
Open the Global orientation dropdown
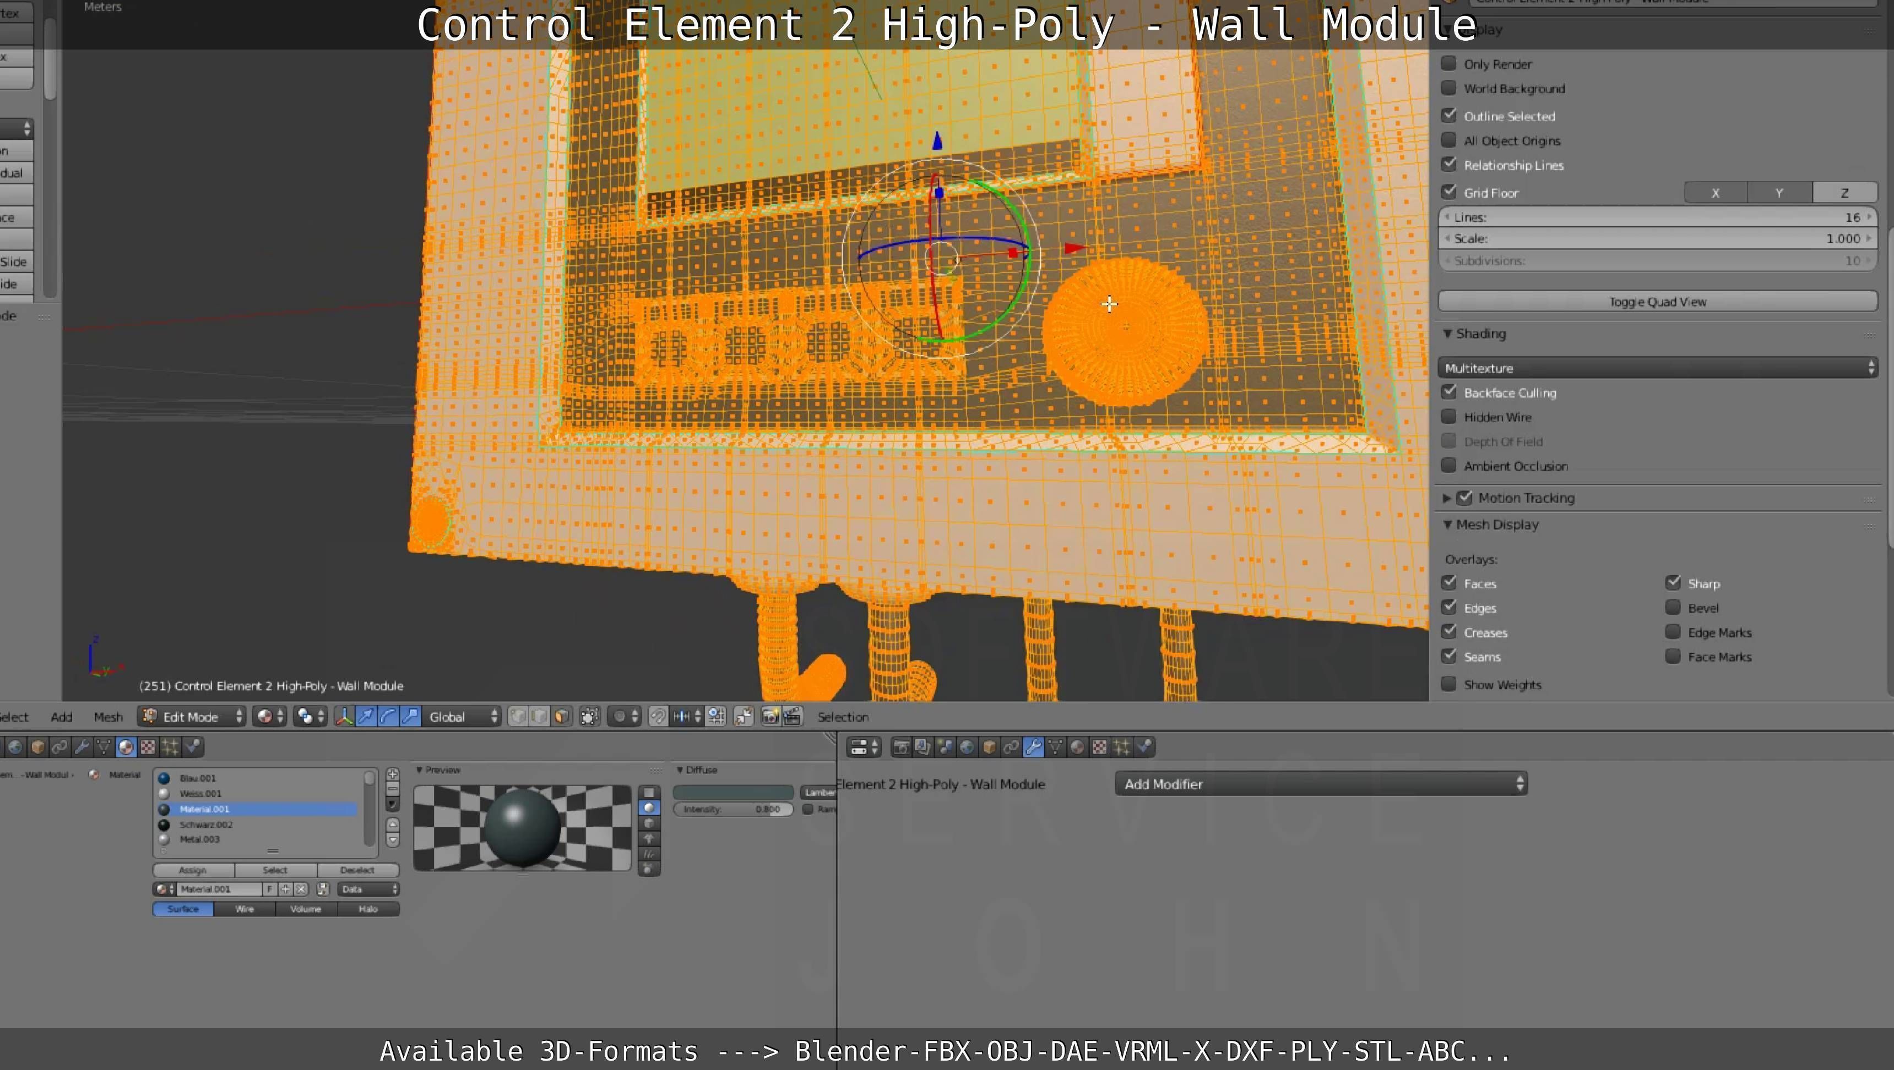463,717
